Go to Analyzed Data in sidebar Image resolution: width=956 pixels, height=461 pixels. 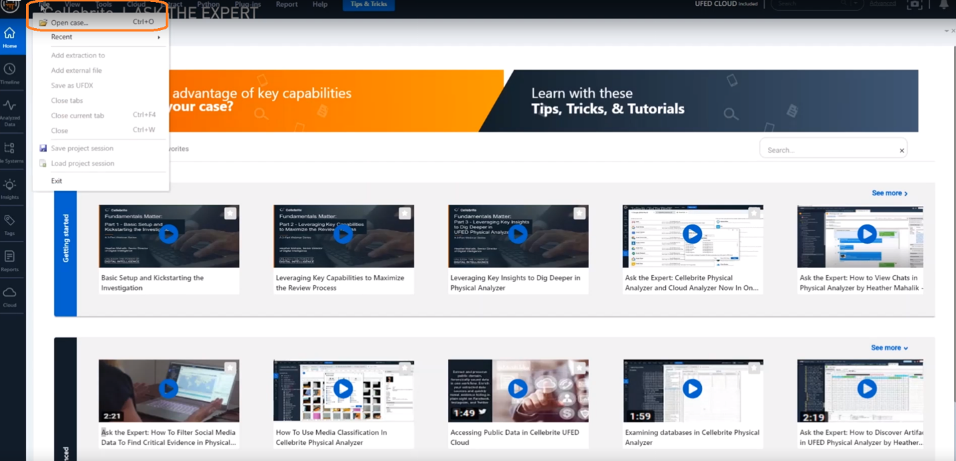coord(9,110)
